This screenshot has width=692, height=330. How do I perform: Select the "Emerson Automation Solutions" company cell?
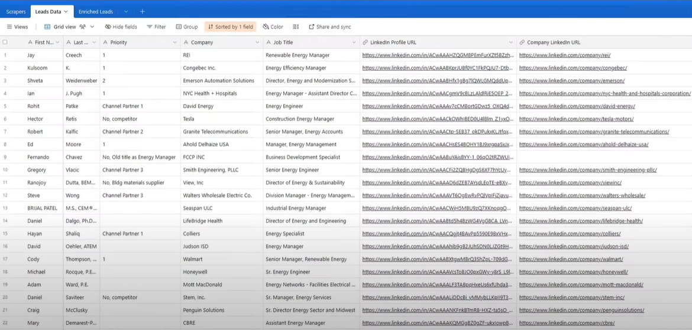[222, 81]
